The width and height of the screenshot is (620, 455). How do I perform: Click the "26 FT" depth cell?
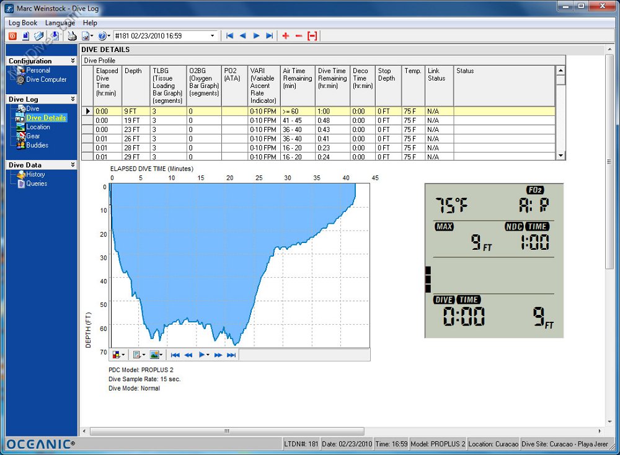point(136,139)
